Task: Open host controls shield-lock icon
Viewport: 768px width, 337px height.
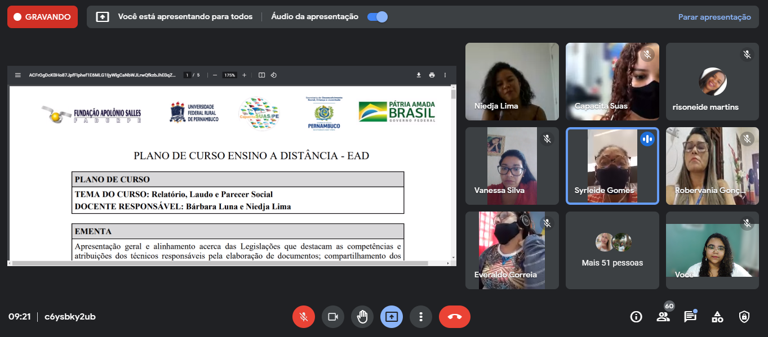Action: click(x=744, y=317)
